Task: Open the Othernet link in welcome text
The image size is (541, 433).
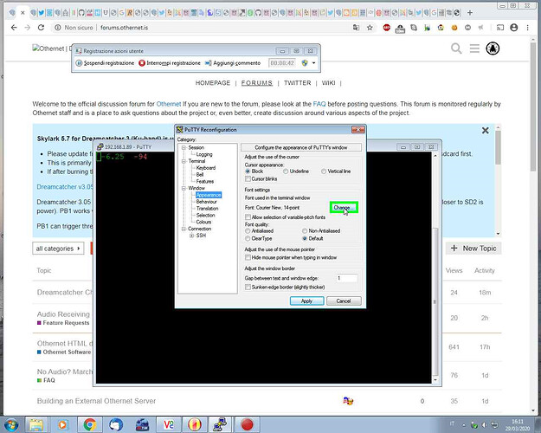Action: pos(169,104)
